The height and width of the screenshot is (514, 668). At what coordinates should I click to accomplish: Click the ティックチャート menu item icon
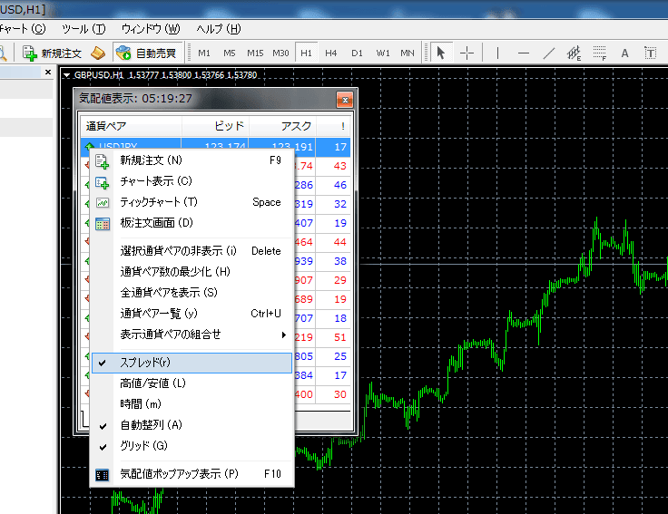tap(103, 203)
